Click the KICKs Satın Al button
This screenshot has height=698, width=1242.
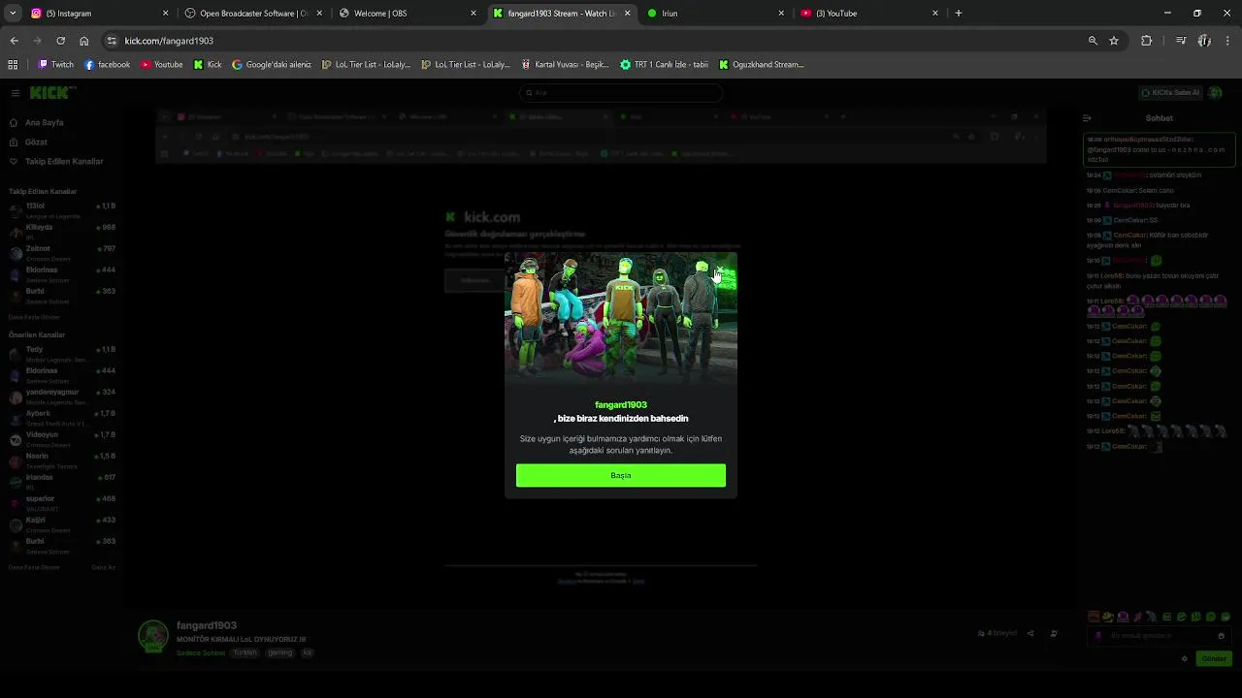(1171, 93)
